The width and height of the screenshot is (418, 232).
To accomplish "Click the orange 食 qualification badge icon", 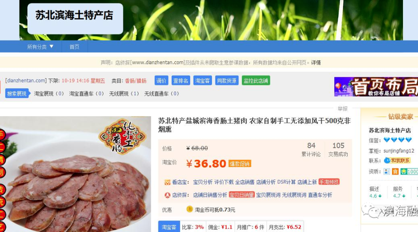I will click(x=395, y=171).
